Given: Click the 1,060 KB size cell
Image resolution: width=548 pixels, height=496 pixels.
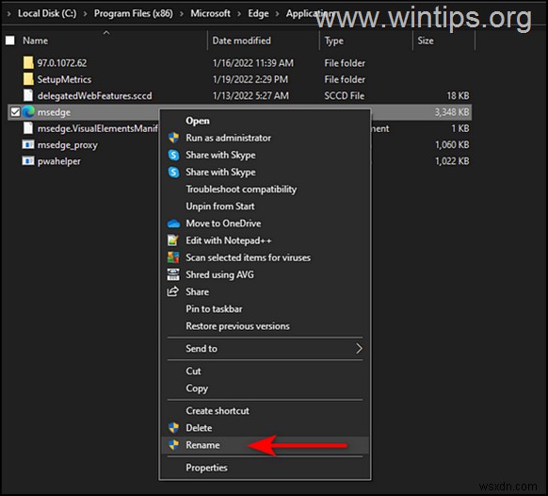Looking at the screenshot, I should (x=452, y=145).
